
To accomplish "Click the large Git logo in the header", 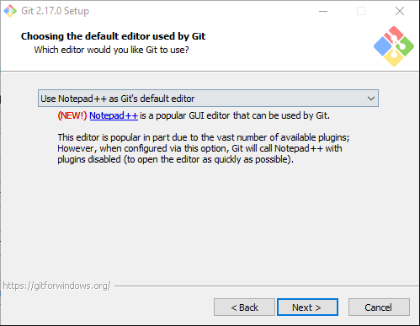I will (394, 46).
